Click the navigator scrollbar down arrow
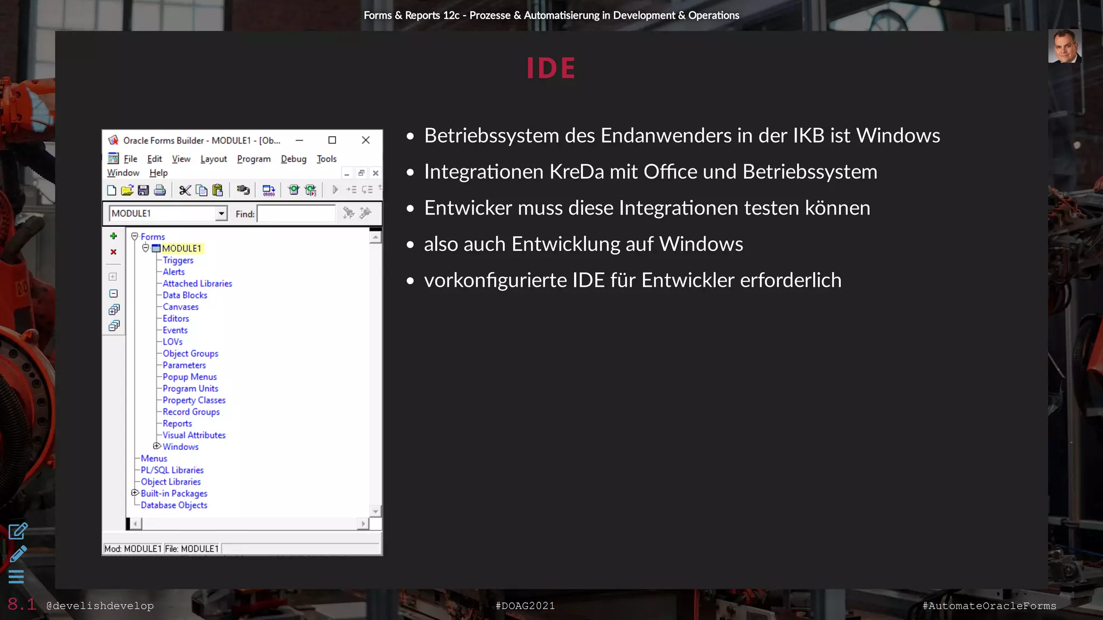This screenshot has width=1103, height=620. [x=376, y=511]
